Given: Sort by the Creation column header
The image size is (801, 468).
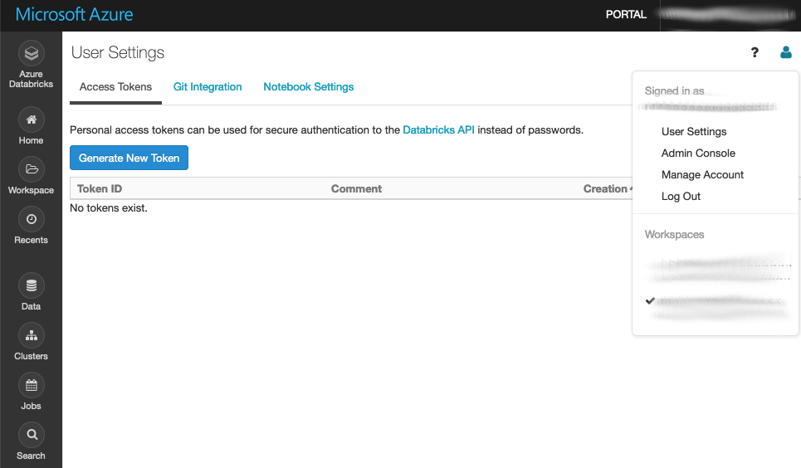Looking at the screenshot, I should (x=607, y=188).
